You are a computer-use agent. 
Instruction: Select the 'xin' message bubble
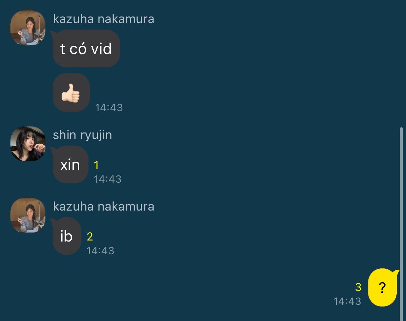pyautogui.click(x=70, y=164)
